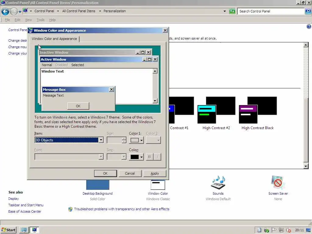Click themes list scroll down arrow
Viewport: 312px width, 234px height.
306,166
